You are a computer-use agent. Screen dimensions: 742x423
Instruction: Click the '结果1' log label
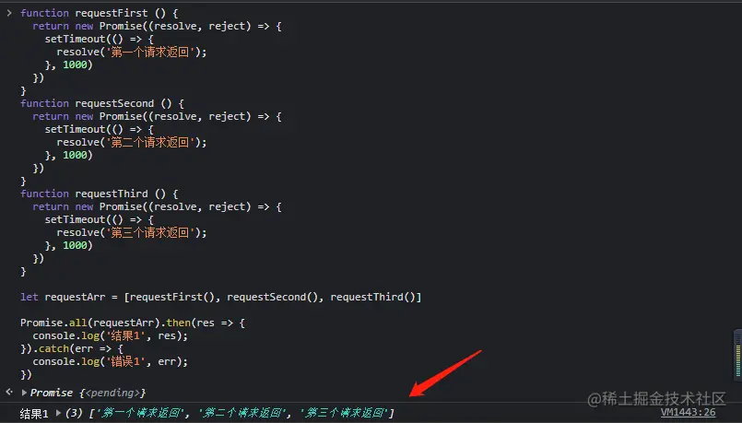click(x=34, y=413)
